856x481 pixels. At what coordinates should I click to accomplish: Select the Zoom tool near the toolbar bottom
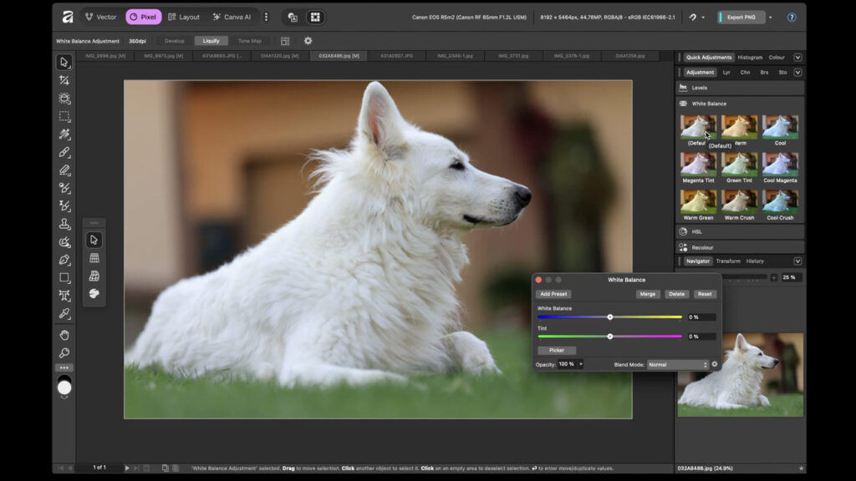pos(64,352)
